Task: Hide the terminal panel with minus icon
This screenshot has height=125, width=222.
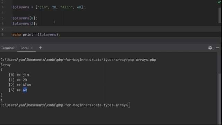Action: tap(217, 48)
